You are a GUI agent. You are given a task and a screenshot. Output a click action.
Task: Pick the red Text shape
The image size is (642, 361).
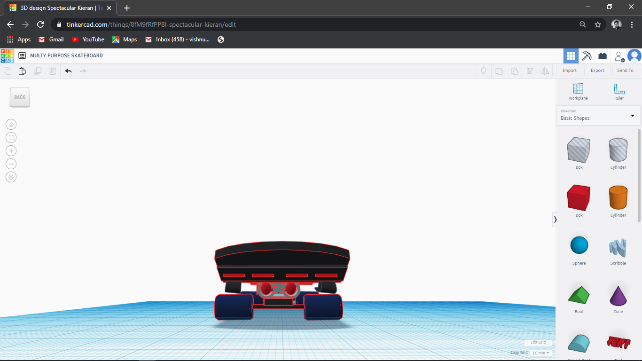coord(618,343)
